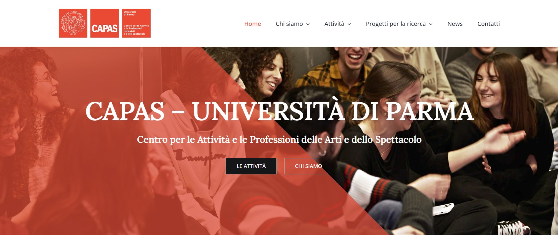Open the Home menu item
Viewport: 558px width, 235px height.
253,24
